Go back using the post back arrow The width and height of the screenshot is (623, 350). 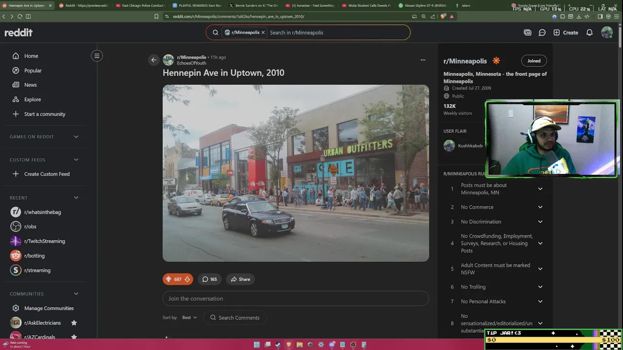[x=154, y=60]
